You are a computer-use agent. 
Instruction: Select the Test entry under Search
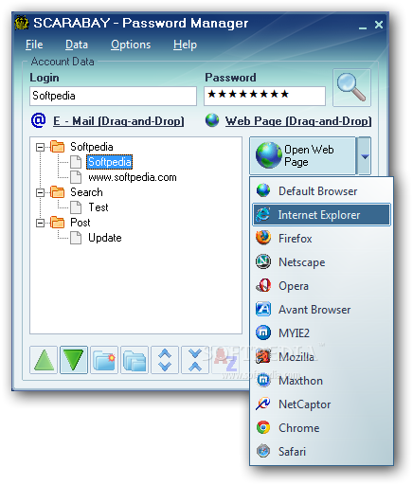click(x=99, y=207)
